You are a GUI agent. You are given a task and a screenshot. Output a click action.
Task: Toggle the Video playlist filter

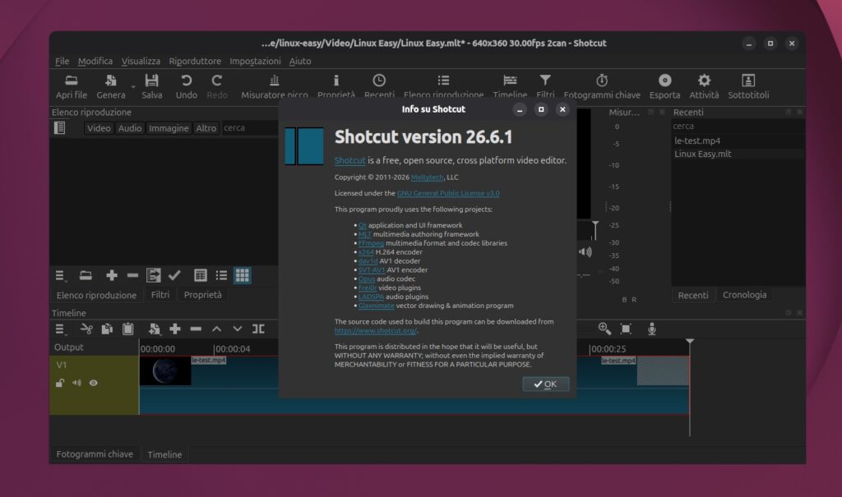[x=99, y=127]
